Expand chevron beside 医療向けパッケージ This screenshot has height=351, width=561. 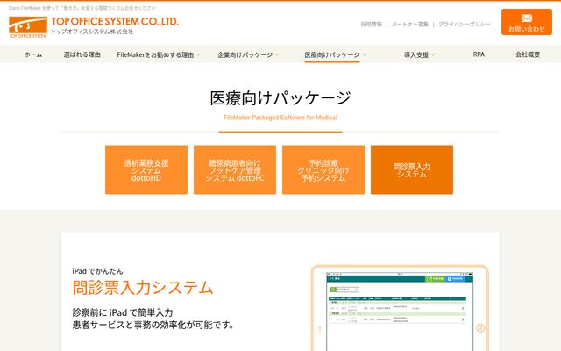[365, 54]
